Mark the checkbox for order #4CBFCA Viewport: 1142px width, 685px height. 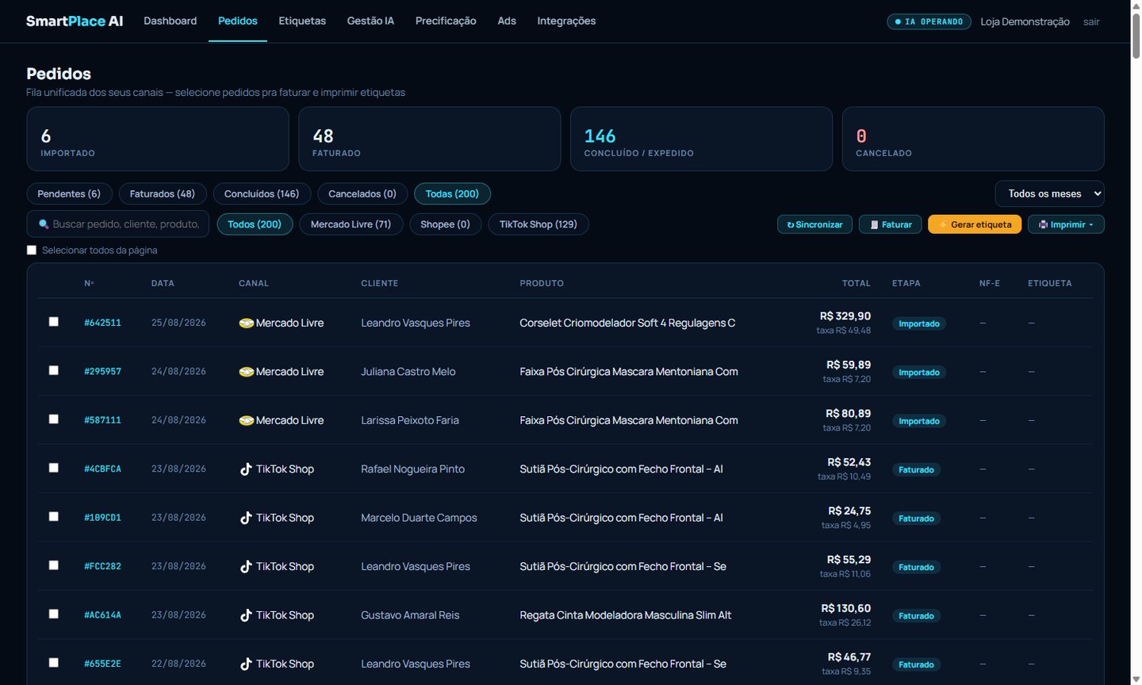pyautogui.click(x=54, y=468)
